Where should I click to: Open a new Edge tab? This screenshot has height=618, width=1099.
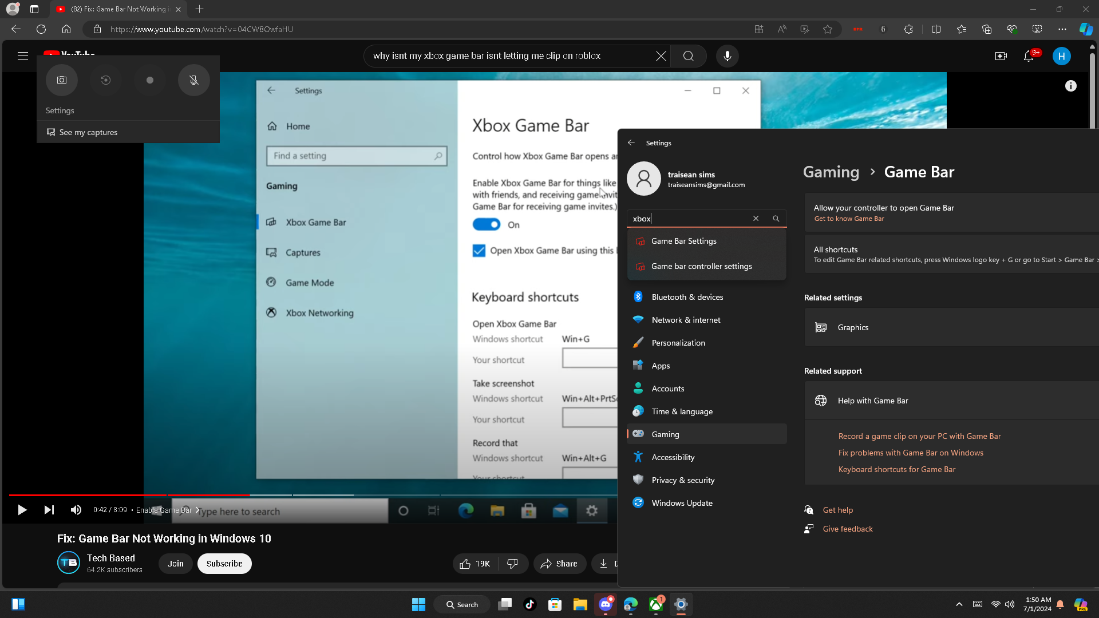coord(199,9)
